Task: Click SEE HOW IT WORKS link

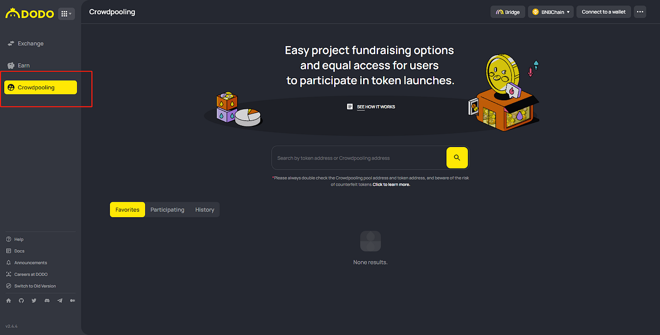Action: (x=376, y=107)
